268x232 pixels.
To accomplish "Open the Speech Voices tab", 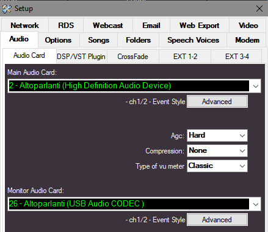I will click(x=193, y=40).
